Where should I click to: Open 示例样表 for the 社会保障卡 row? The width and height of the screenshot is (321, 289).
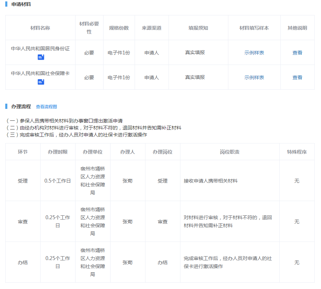click(x=254, y=77)
